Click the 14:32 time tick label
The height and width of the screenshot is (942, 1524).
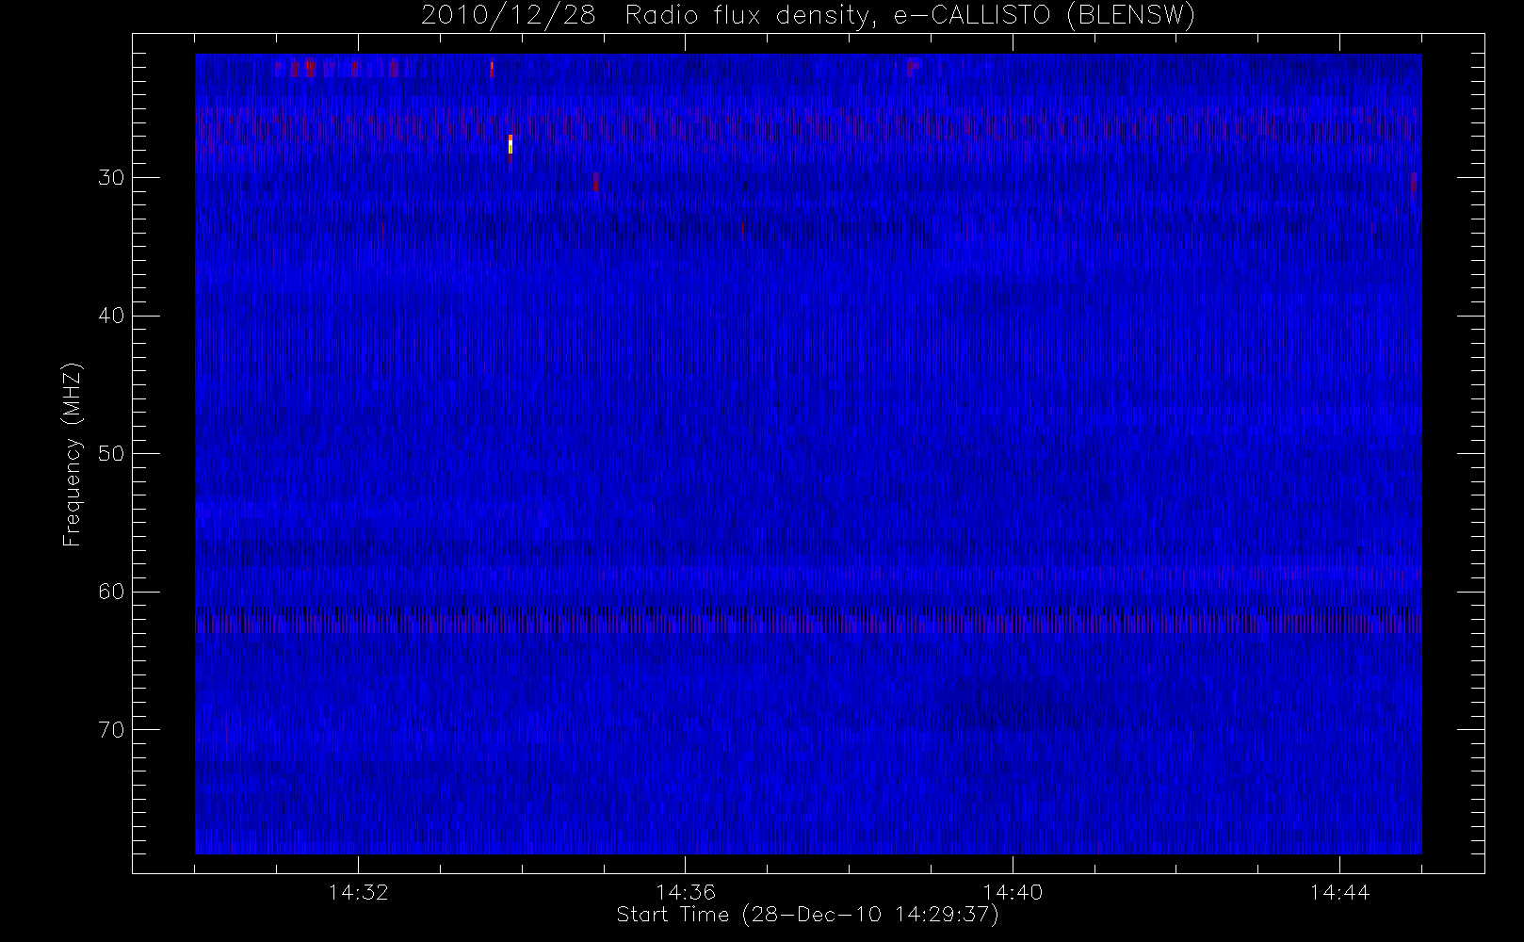pos(358,892)
